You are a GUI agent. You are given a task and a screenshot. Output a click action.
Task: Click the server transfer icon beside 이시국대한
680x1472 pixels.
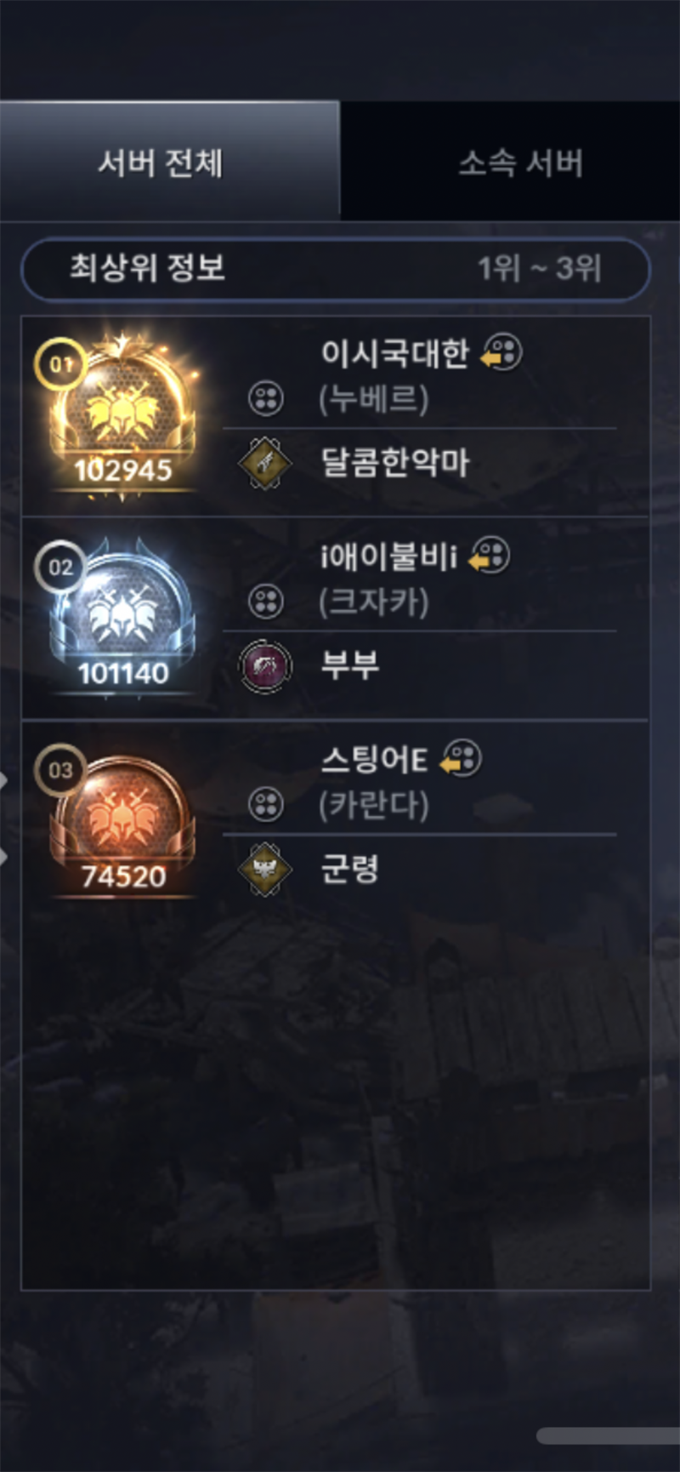(501, 352)
